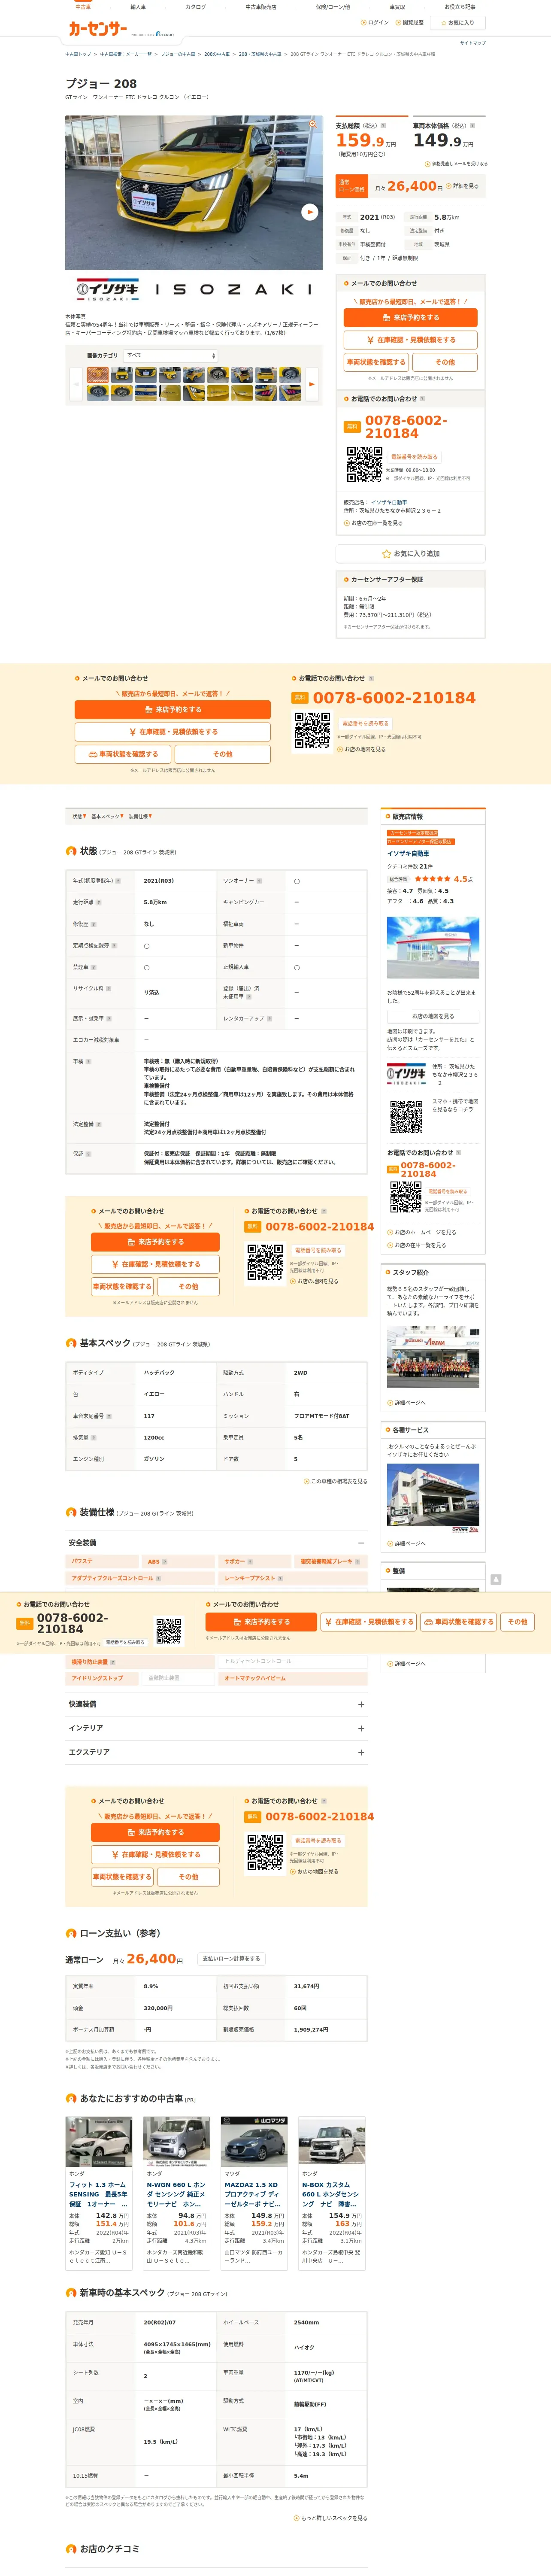Open the dealer storefront photo in sidebar
Viewport: 551px width, 2576px height.
(433, 948)
